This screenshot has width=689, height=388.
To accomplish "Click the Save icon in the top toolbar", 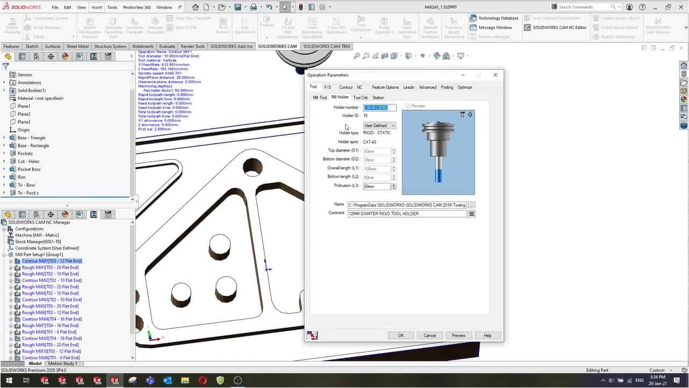I will [238, 8].
